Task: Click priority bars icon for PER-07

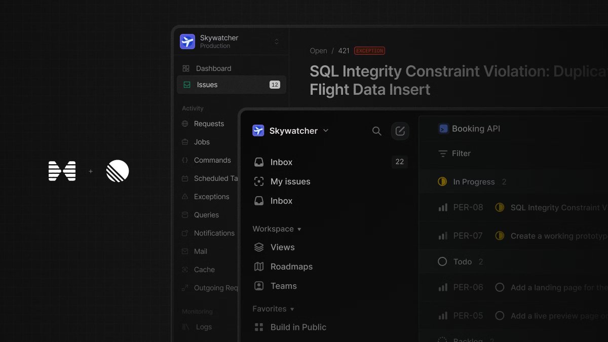Action: 443,236
